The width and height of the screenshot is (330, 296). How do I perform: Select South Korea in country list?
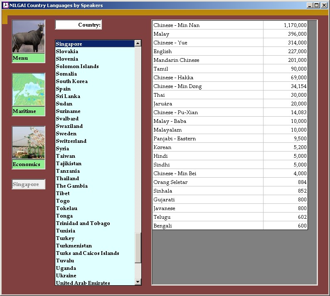click(71, 81)
